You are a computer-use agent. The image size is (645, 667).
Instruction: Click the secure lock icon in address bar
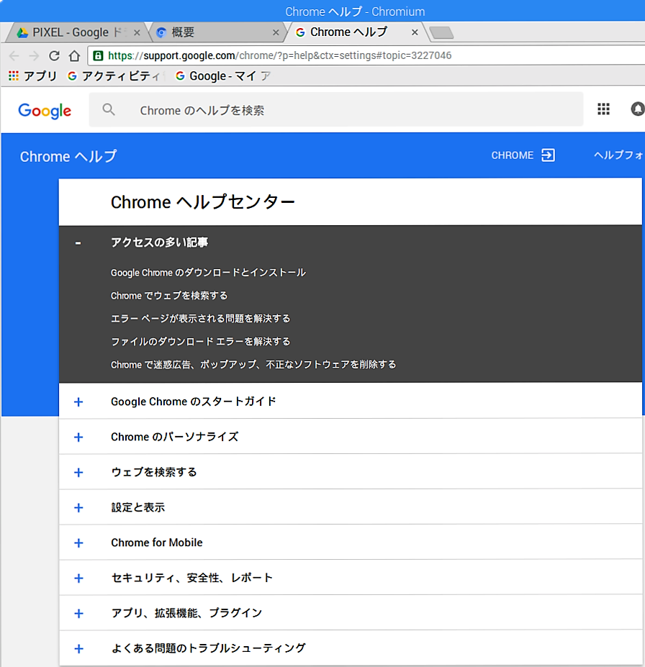pos(98,55)
